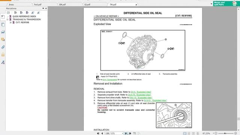Switch to the GI.pdf tab
This screenshot has width=240, height=135.
(x=87, y=4)
